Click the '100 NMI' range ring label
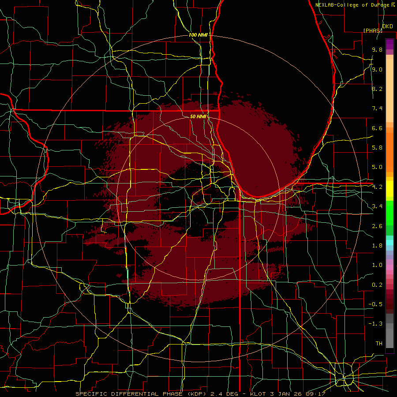 (198, 35)
